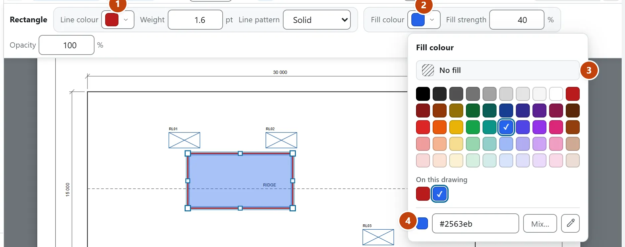
Task: Pick the medium grey swatch
Action: (473, 94)
